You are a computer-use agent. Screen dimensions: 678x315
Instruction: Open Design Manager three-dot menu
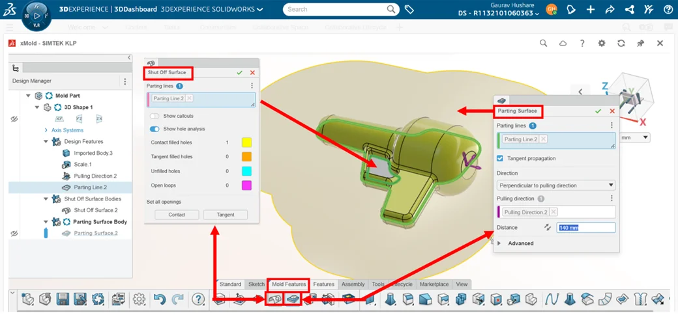pyautogui.click(x=125, y=81)
